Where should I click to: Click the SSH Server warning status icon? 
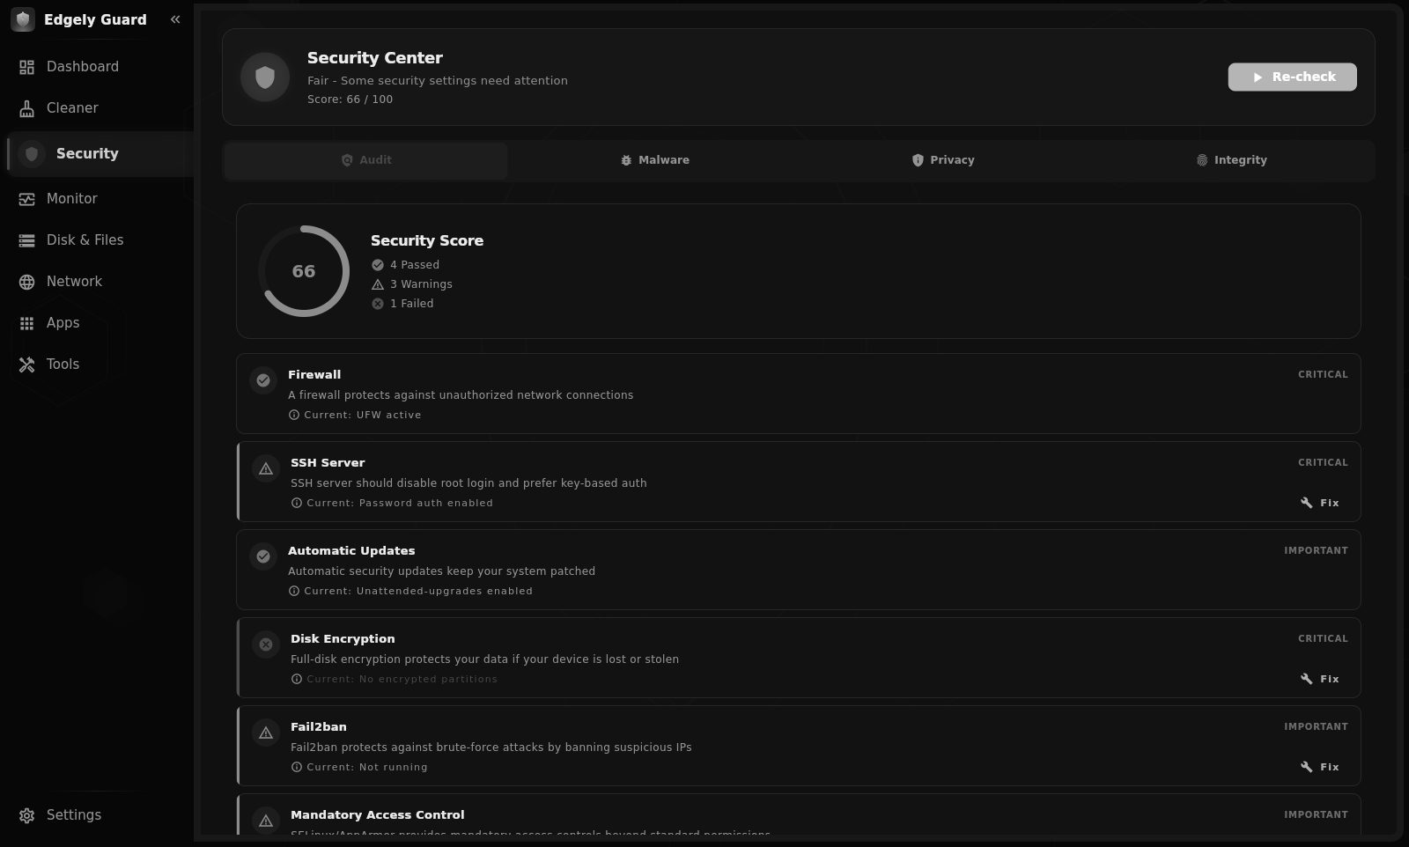(x=265, y=468)
